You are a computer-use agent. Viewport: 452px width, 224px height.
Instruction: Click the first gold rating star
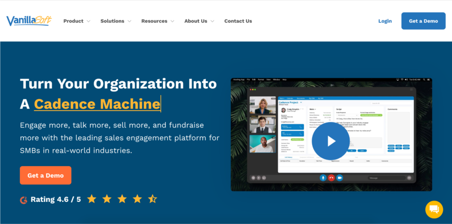(92, 199)
